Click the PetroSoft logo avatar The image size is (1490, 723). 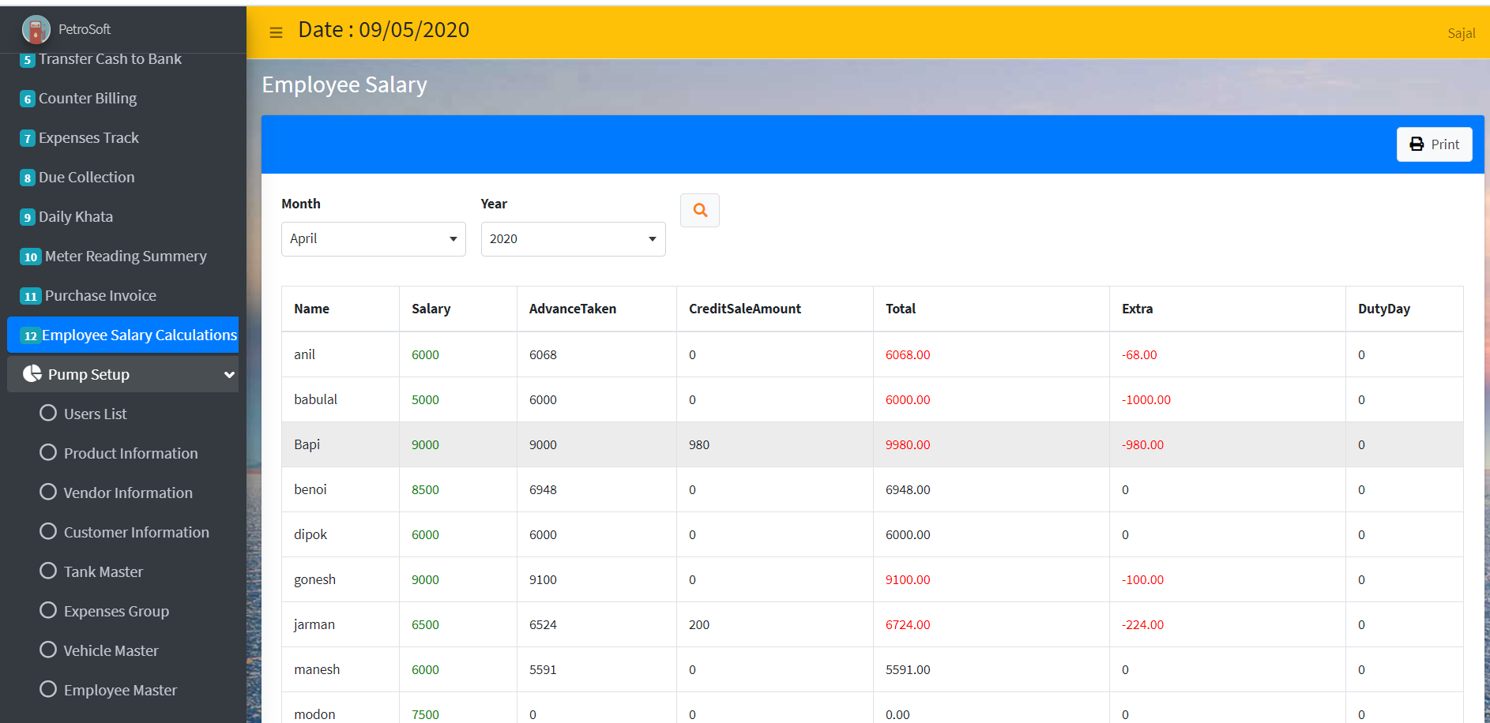[x=36, y=30]
